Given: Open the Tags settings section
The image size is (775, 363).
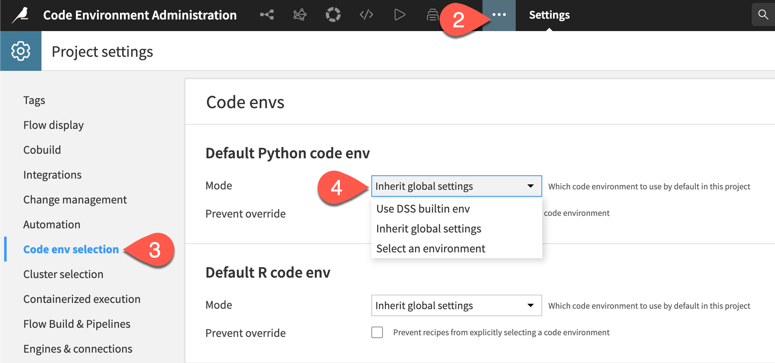Looking at the screenshot, I should [34, 100].
